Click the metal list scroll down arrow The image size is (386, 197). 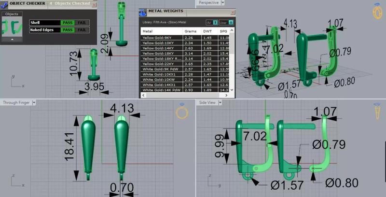(x=232, y=90)
